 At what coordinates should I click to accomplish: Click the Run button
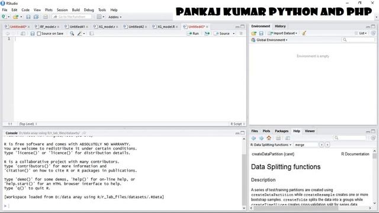(x=193, y=34)
